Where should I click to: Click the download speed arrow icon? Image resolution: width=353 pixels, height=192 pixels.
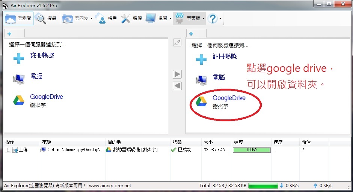[x=281, y=186]
